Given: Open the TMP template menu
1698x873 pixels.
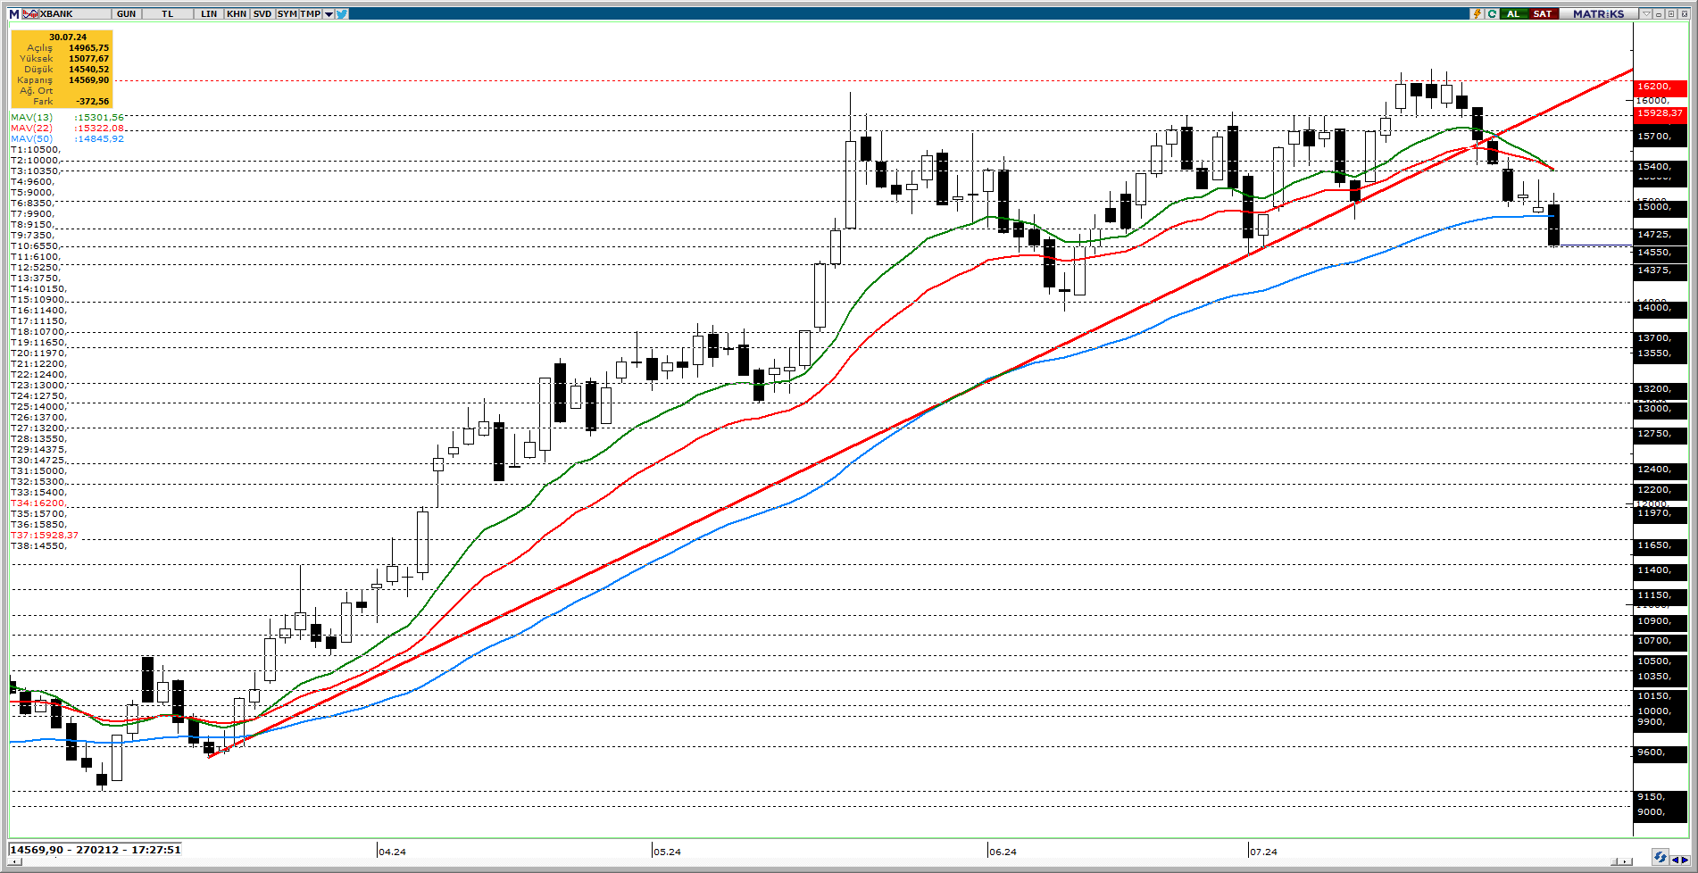Looking at the screenshot, I should point(310,13).
